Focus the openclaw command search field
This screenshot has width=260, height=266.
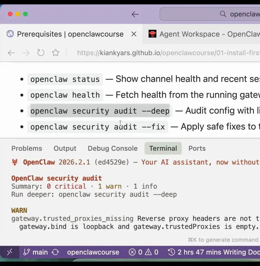(x=210, y=14)
